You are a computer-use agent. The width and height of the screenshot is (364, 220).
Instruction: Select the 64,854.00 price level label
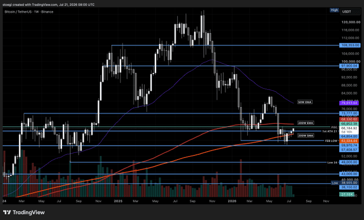pos(349,137)
